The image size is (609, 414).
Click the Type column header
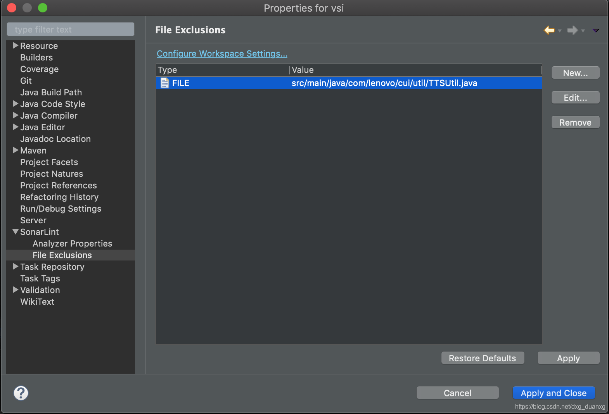click(x=223, y=70)
